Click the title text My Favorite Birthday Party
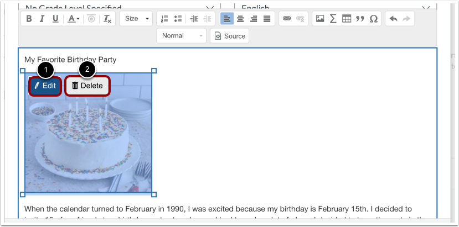Screen dimensions: 459x227 pyautogui.click(x=70, y=60)
